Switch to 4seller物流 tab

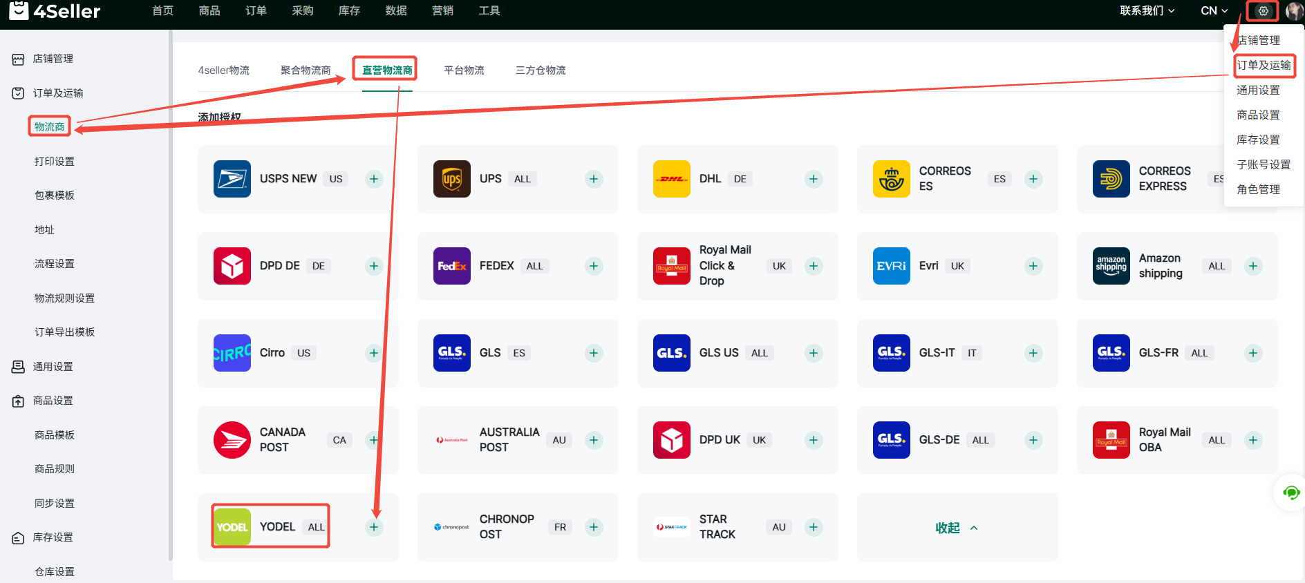click(x=224, y=70)
